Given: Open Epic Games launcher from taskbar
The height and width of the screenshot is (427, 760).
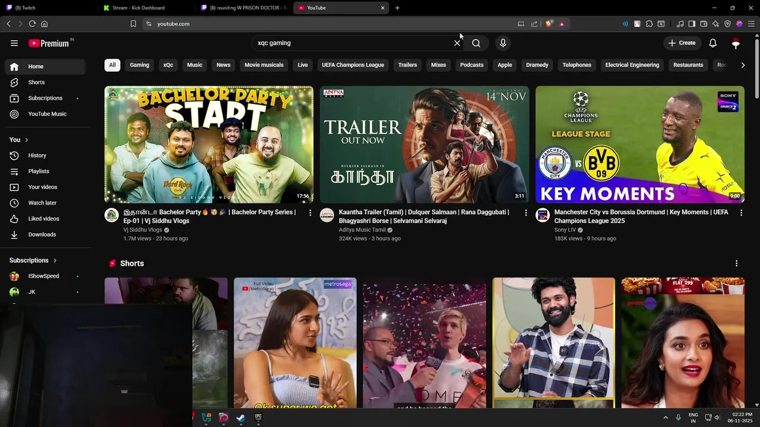Looking at the screenshot, I should coord(258,418).
